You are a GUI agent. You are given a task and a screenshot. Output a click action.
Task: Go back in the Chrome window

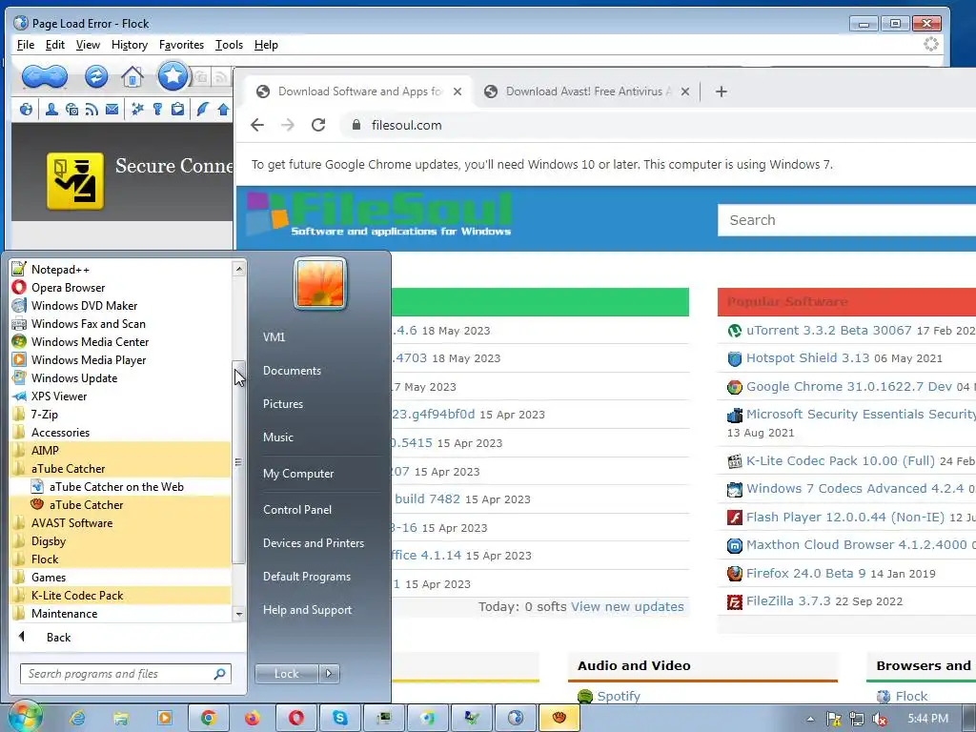pos(257,125)
